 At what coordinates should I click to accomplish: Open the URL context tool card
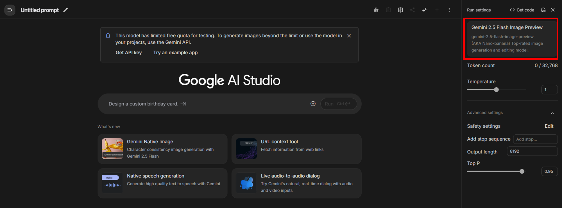point(296,149)
